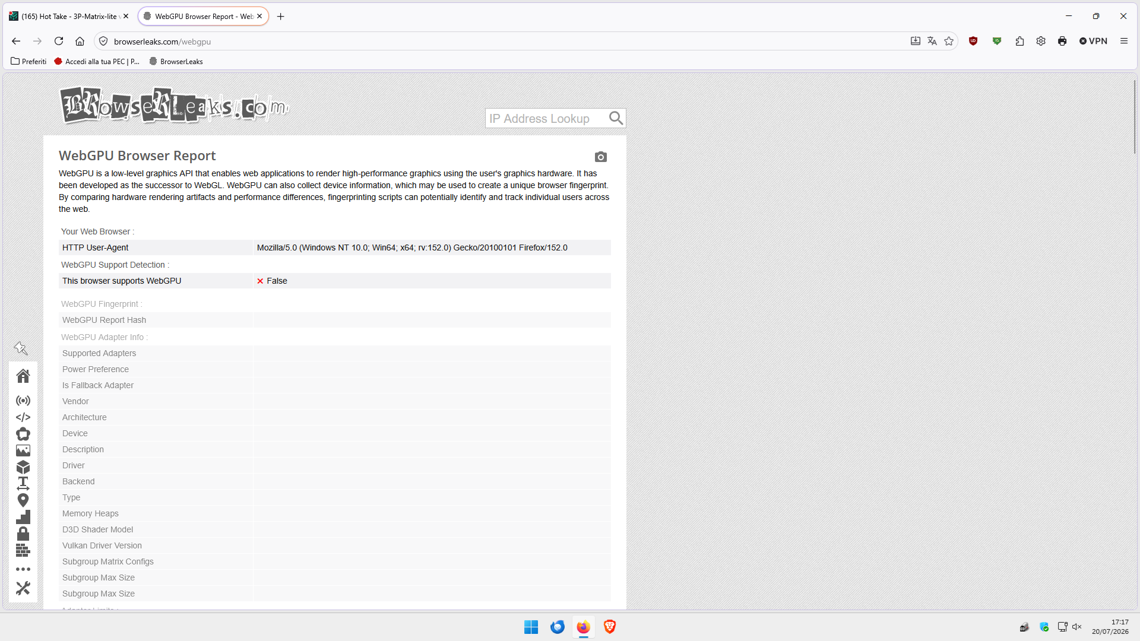This screenshot has width=1140, height=641.
Task: Open the taskbar clock and date
Action: (x=1110, y=627)
